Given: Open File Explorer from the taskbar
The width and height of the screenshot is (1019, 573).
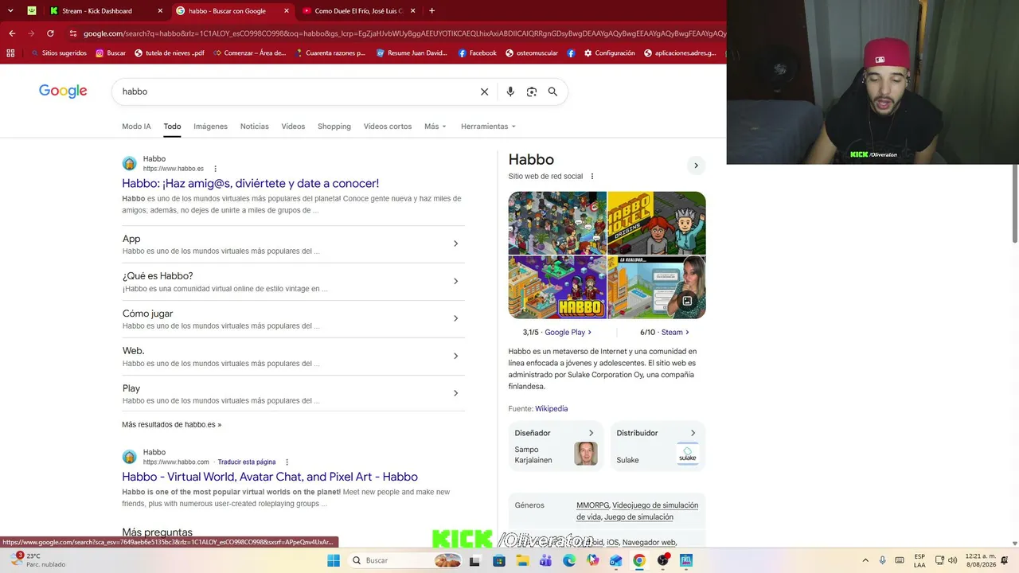Looking at the screenshot, I should point(522,560).
